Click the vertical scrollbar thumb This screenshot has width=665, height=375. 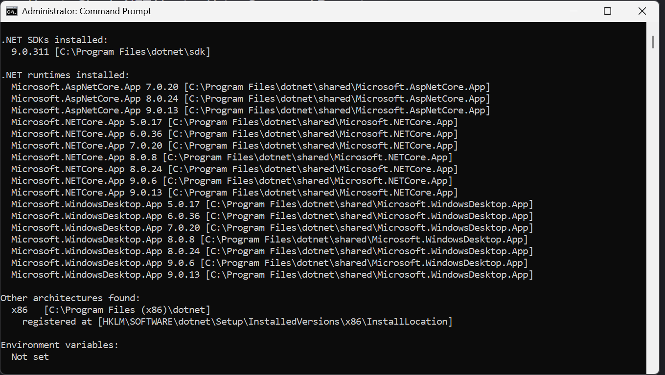[x=653, y=42]
